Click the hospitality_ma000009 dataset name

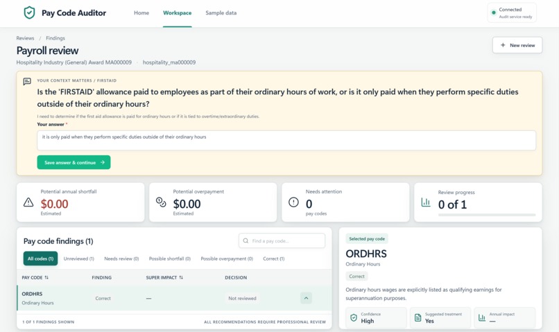169,62
